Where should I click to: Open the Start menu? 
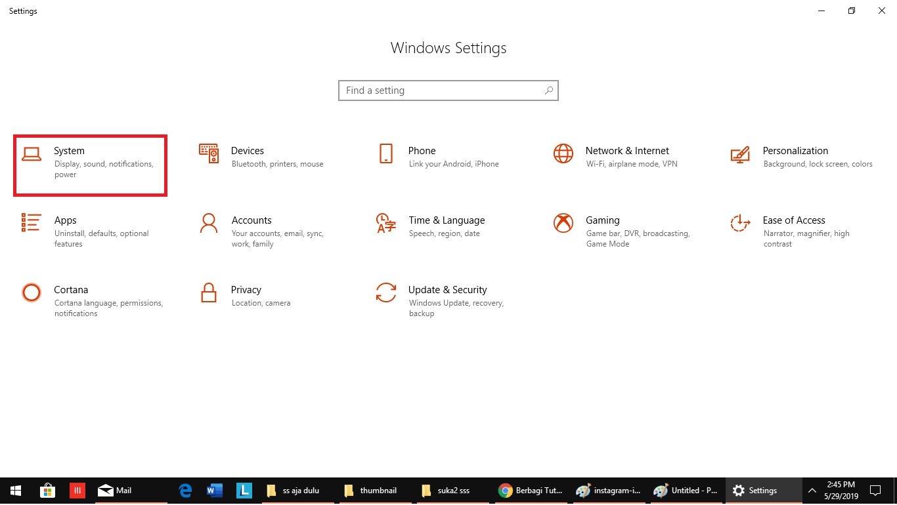(x=14, y=490)
